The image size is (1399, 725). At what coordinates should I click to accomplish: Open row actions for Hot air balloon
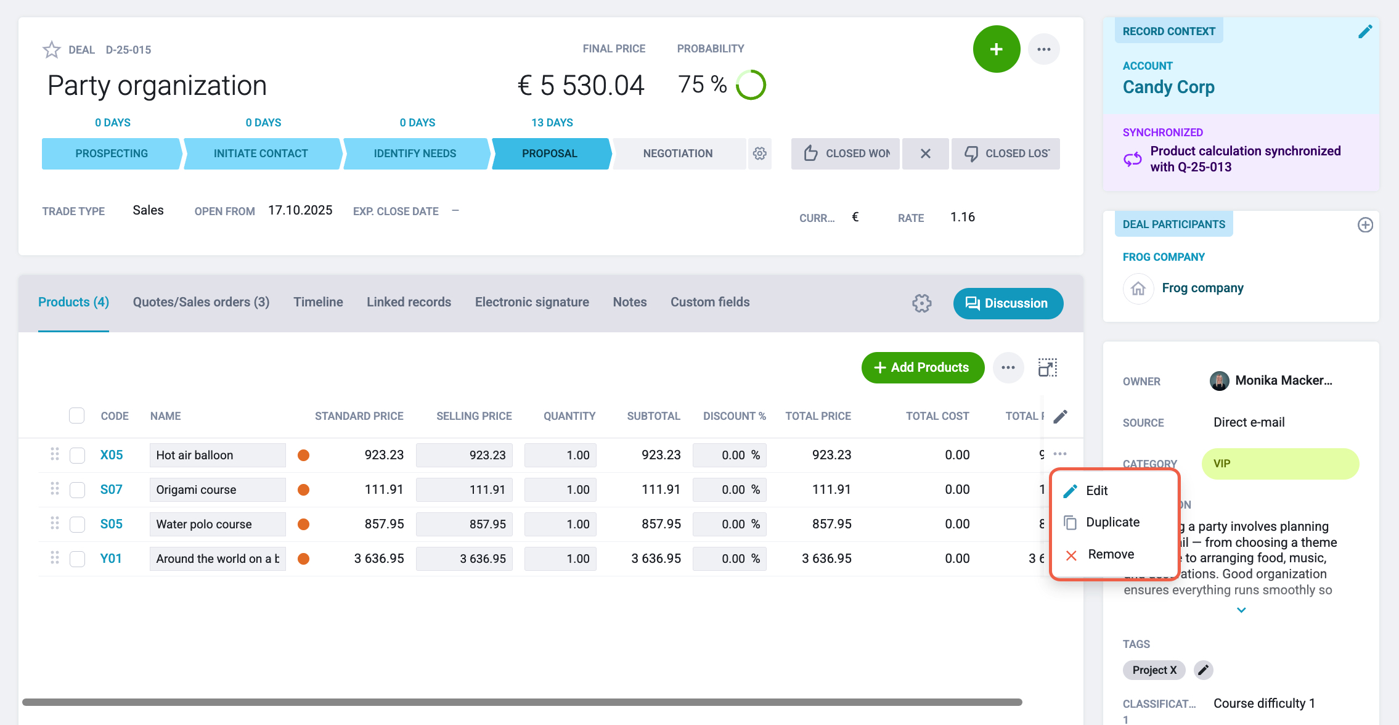click(x=1060, y=454)
